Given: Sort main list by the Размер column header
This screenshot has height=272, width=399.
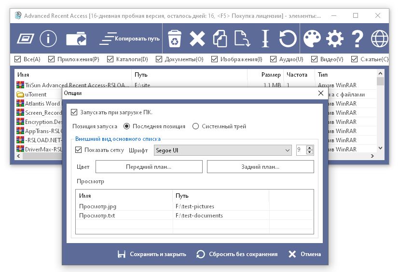Looking at the screenshot, I should (x=265, y=75).
